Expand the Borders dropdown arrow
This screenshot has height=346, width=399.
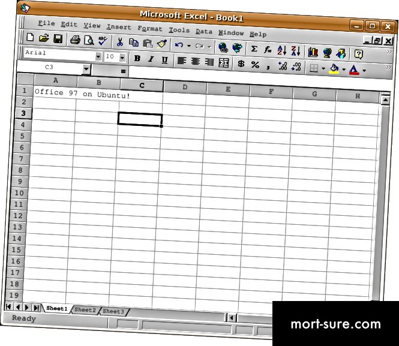(323, 68)
